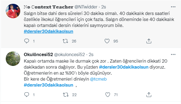
Task: View Okulöncesi52's profile picture
Action: coord(13,59)
